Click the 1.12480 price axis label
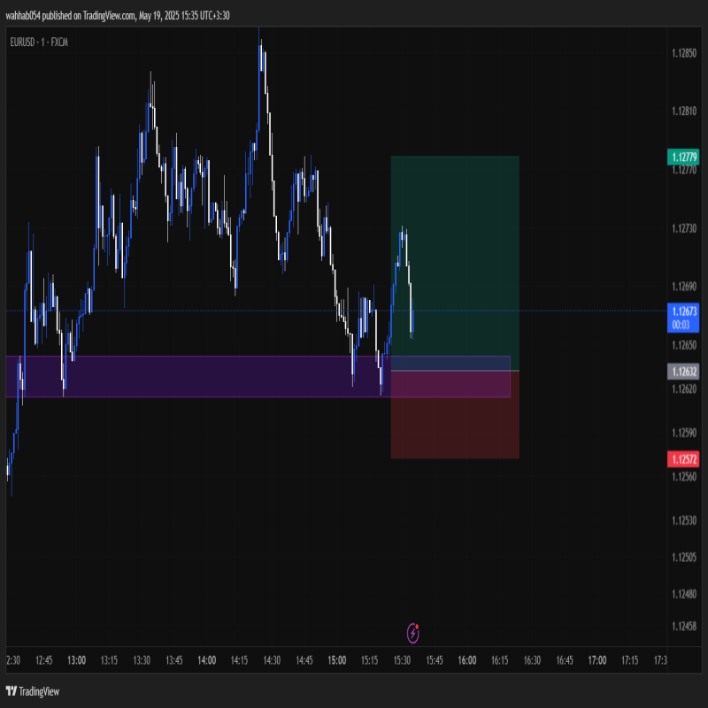 [x=684, y=594]
